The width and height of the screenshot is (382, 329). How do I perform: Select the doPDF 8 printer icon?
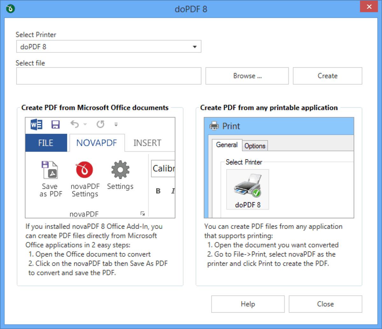point(247,186)
